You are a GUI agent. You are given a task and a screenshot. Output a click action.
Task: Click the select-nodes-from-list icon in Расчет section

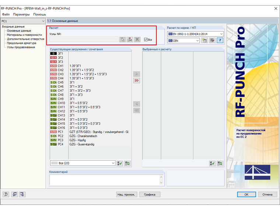click(130, 39)
